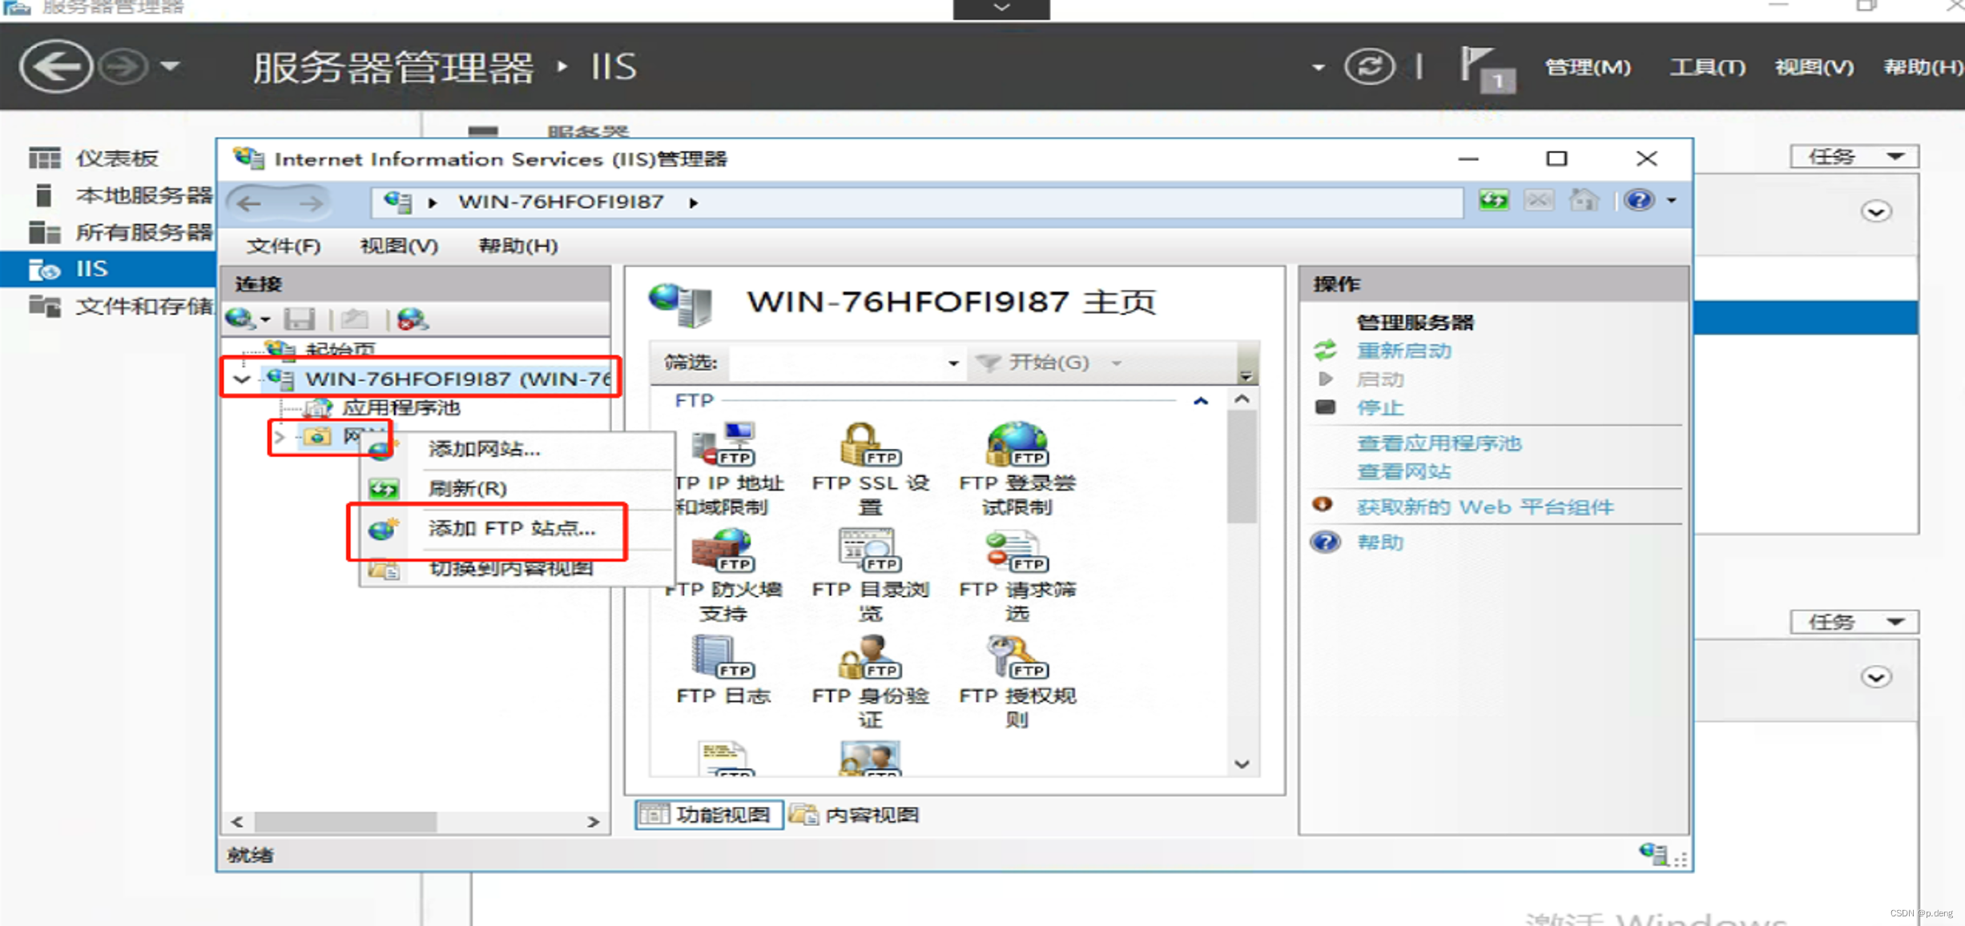
Task: Click Server Manager back arrow button
Action: [x=55, y=66]
